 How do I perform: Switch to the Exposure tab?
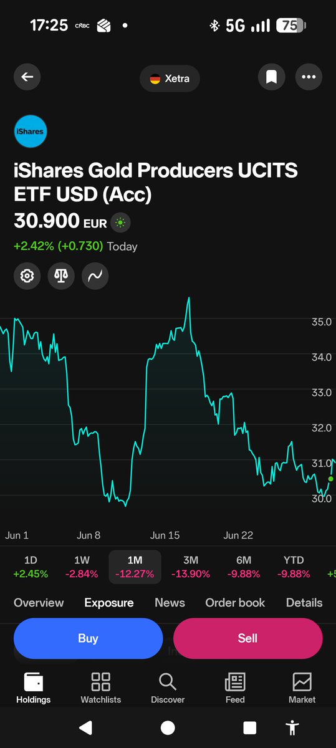(109, 603)
